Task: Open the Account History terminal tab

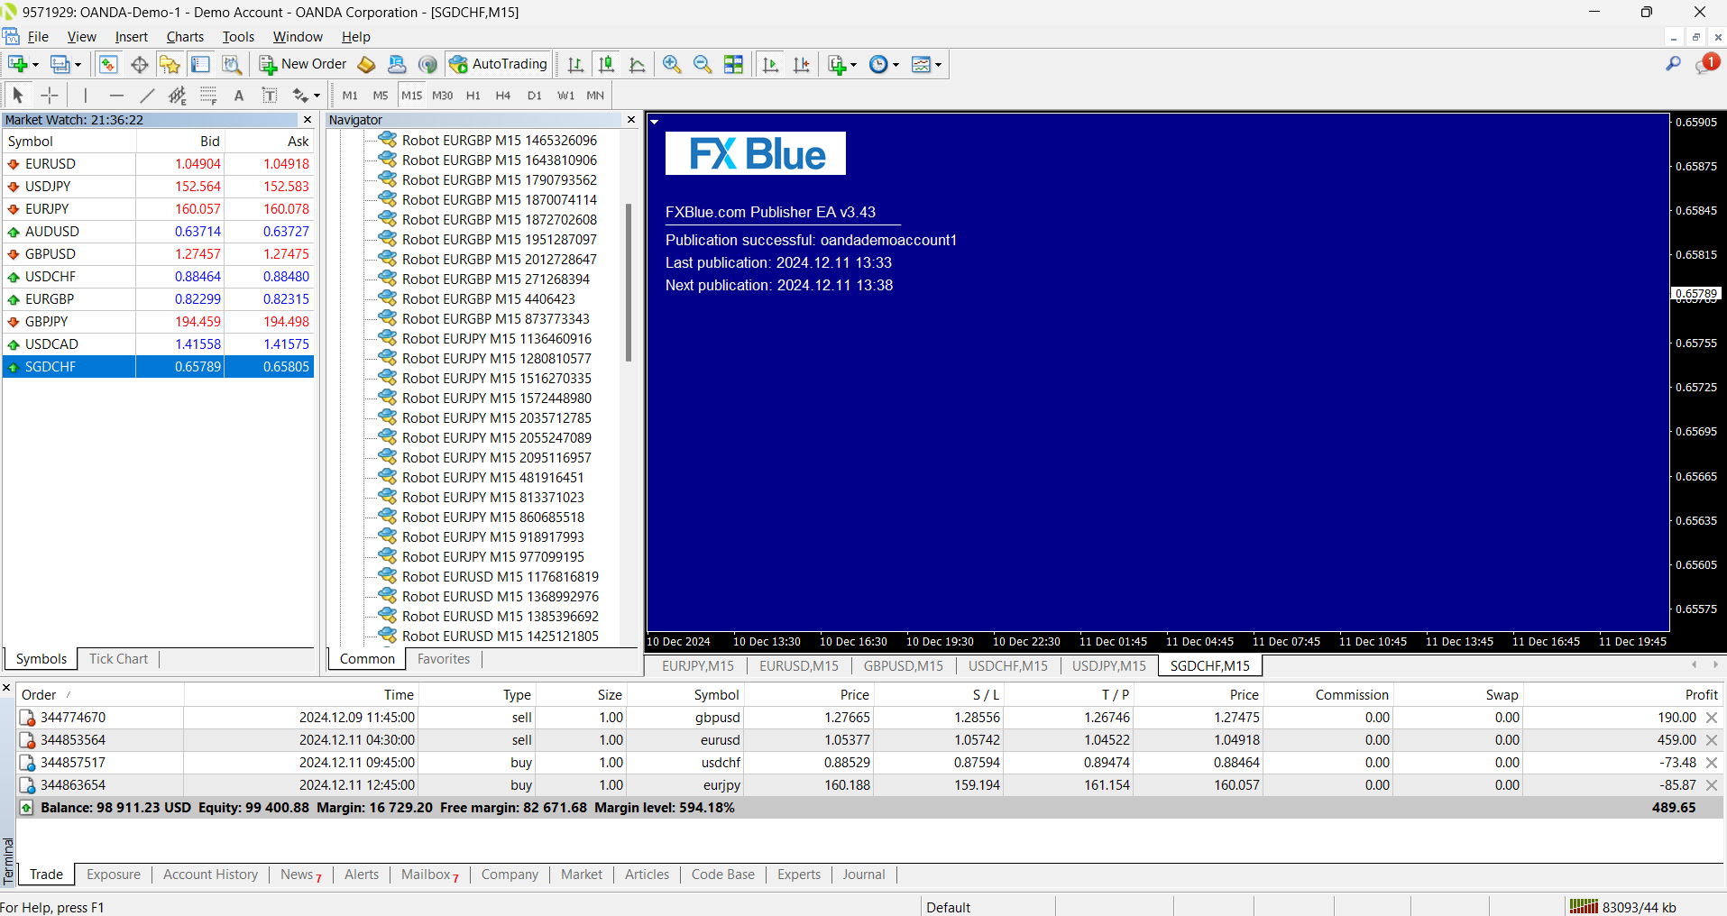Action: pos(210,875)
